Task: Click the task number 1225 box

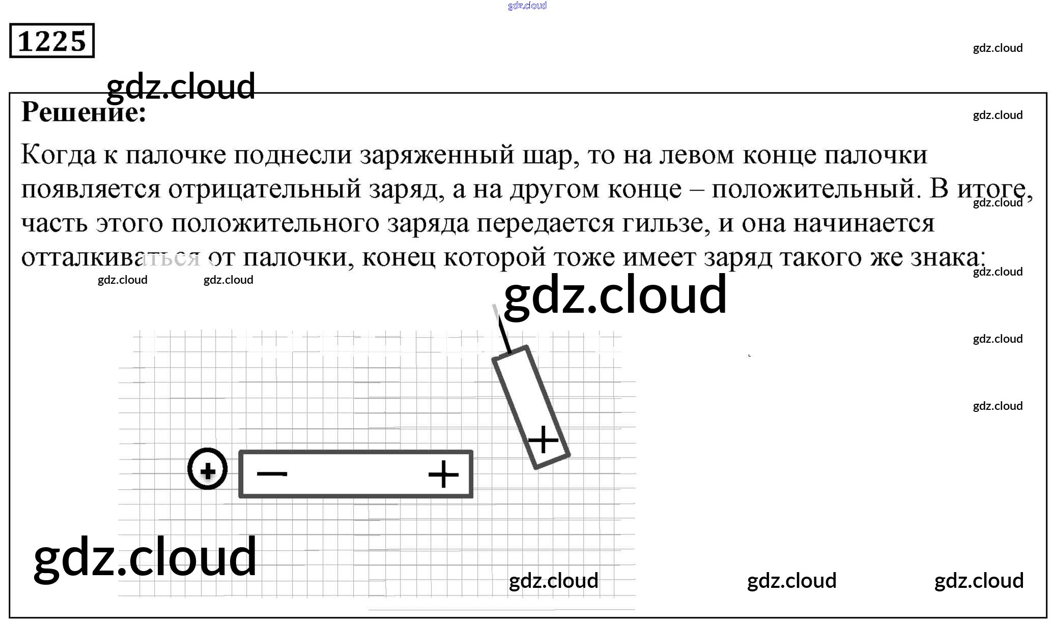Action: point(52,41)
